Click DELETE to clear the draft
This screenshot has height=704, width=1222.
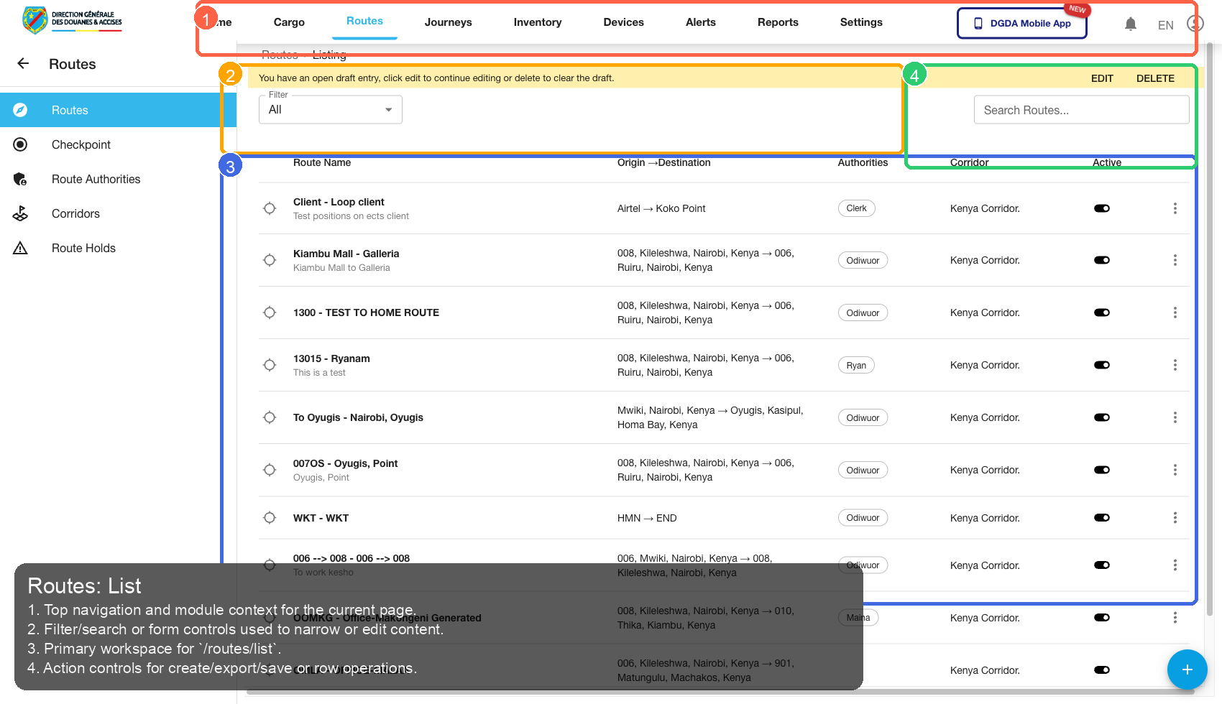[1155, 78]
